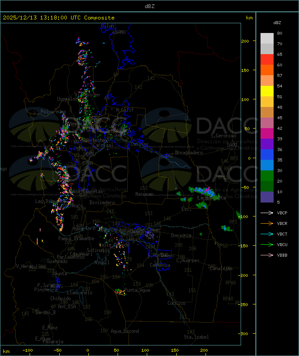Screen dimensions: 299x356
Task: Click the white VBCP arrow icon
Action: click(x=267, y=213)
